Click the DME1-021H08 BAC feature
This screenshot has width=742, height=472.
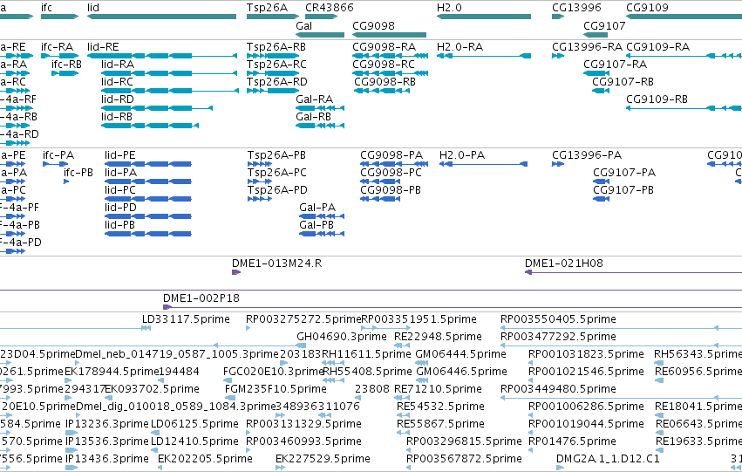tap(634, 272)
